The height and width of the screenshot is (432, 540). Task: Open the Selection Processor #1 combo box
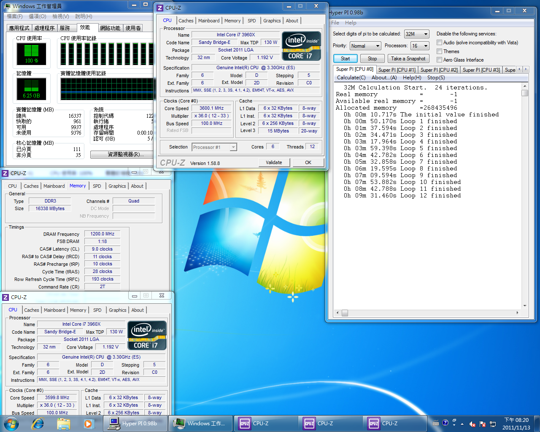click(x=214, y=147)
